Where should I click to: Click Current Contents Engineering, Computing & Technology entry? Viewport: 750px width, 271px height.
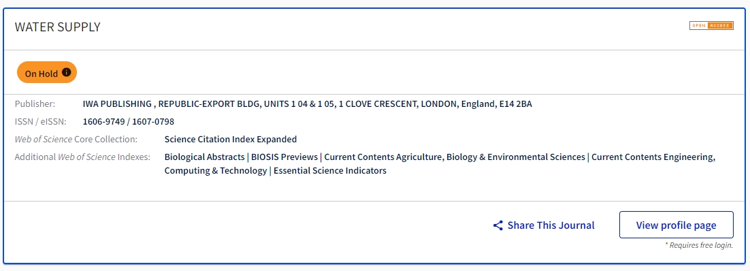pyautogui.click(x=440, y=163)
